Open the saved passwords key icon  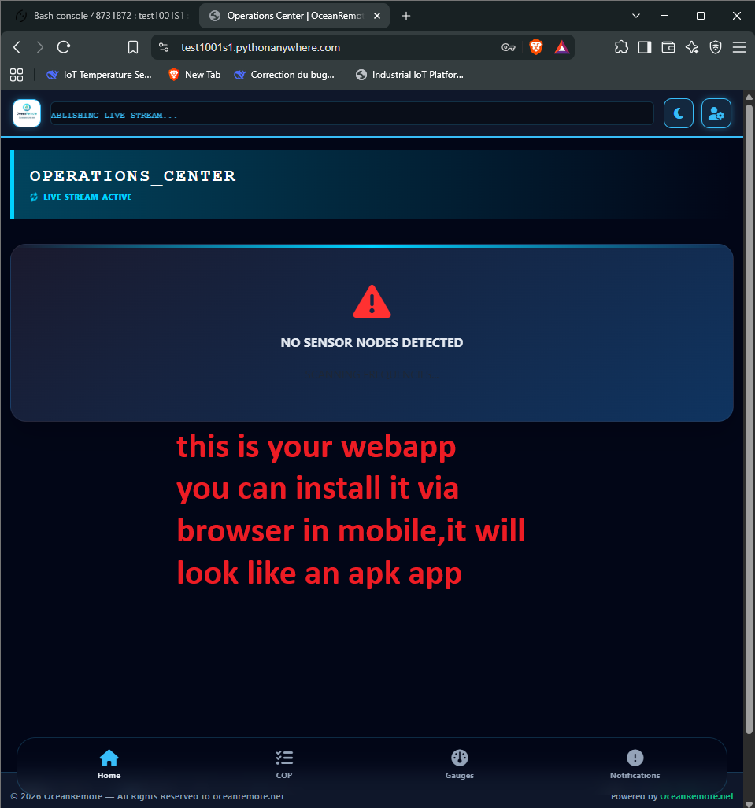509,47
